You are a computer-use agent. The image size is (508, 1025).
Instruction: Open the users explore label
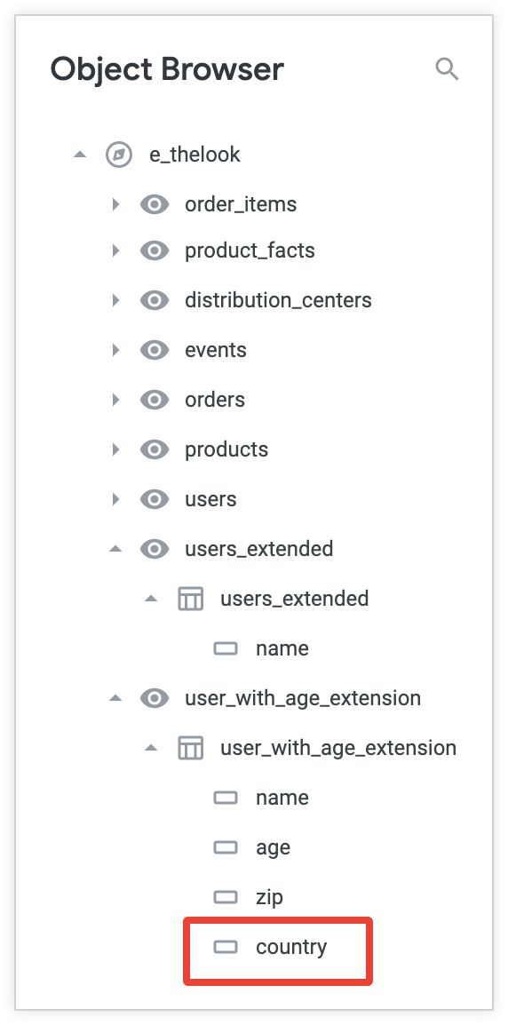(x=210, y=499)
